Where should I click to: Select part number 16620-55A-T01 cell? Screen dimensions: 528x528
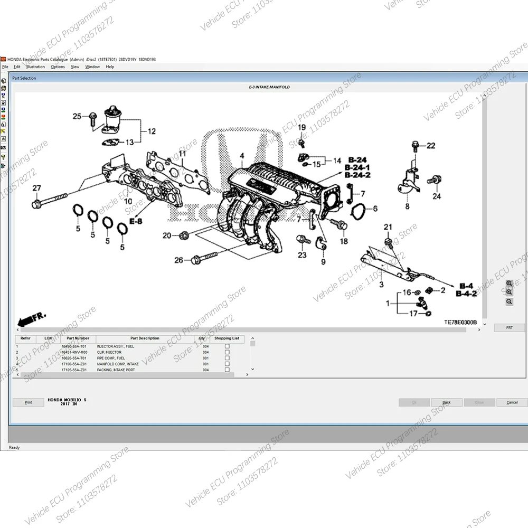pos(74,358)
